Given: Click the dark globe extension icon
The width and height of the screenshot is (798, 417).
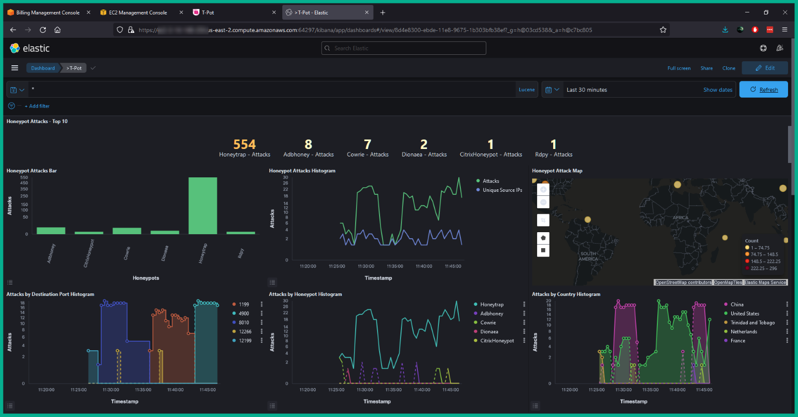Looking at the screenshot, I should (740, 30).
